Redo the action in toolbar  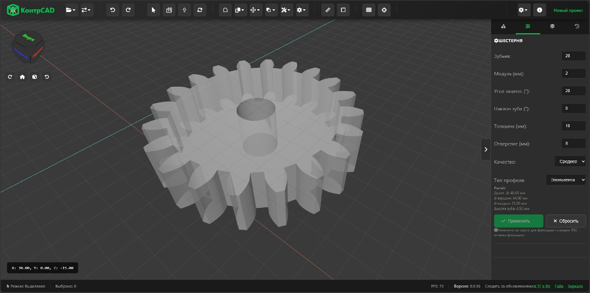(128, 10)
